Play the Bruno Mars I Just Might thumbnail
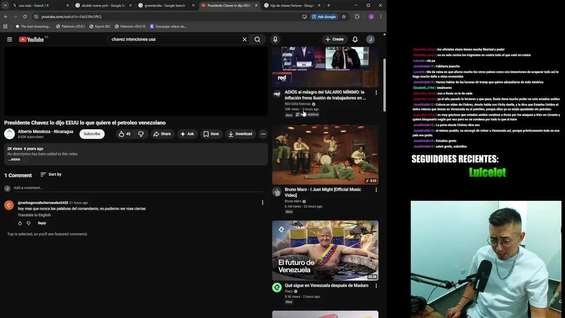565x318 pixels. pyautogui.click(x=325, y=155)
